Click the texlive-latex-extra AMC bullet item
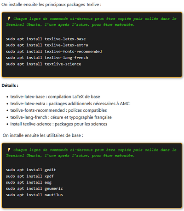This screenshot has width=184, height=211. point(70,103)
